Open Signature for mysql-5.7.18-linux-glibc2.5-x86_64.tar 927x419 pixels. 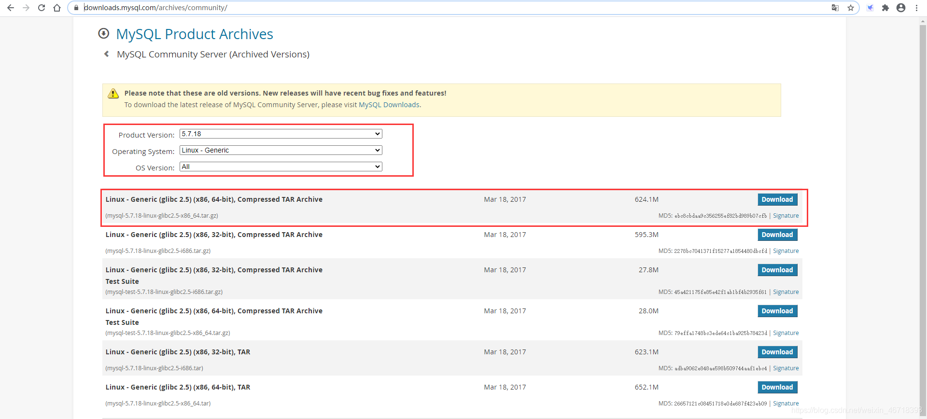point(786,404)
